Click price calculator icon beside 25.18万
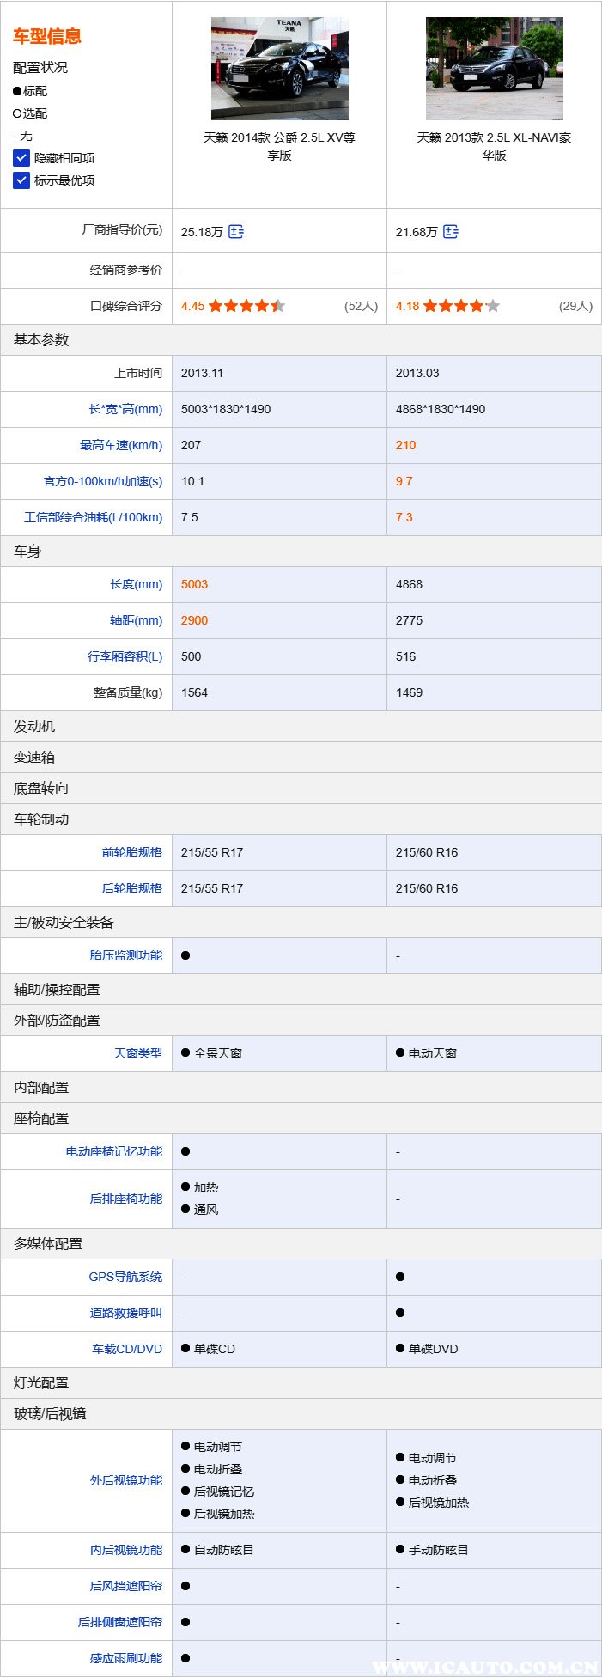The width and height of the screenshot is (602, 1677). (x=236, y=231)
